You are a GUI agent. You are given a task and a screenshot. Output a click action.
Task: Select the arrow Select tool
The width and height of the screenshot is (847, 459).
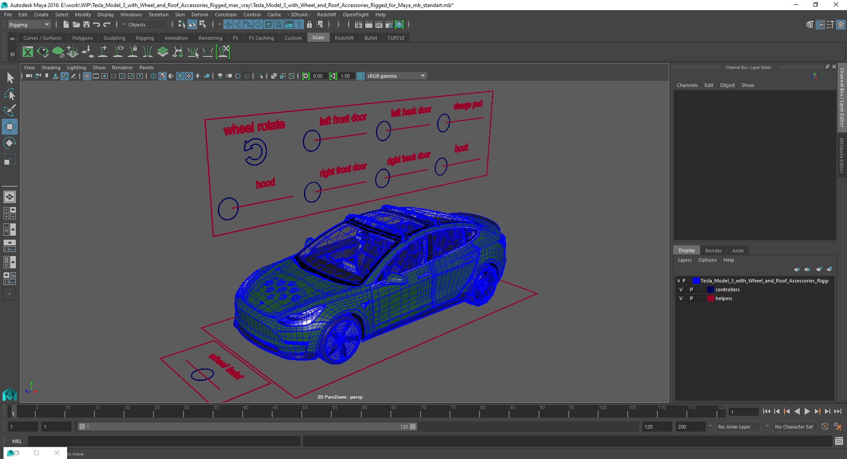point(10,78)
